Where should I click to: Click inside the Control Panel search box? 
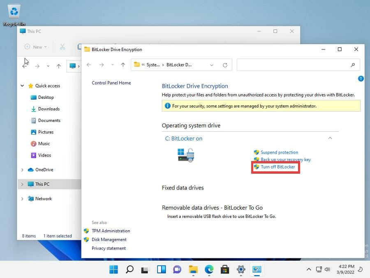298,65
